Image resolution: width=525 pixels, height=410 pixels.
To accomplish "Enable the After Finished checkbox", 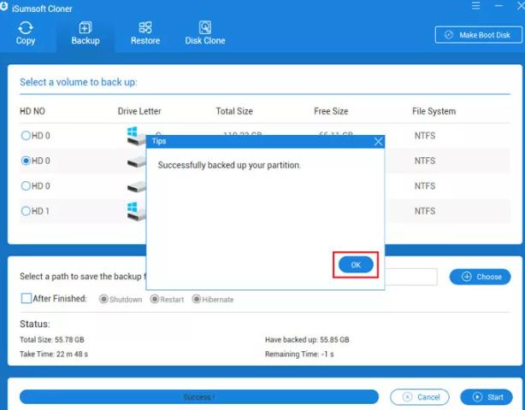I will (27, 298).
